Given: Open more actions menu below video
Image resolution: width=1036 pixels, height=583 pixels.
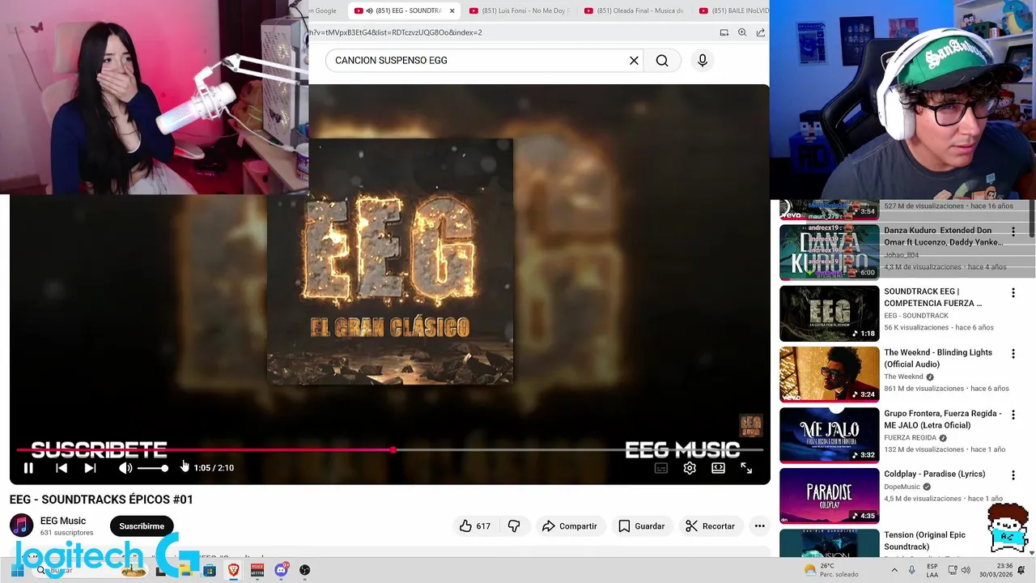Looking at the screenshot, I should [x=759, y=526].
